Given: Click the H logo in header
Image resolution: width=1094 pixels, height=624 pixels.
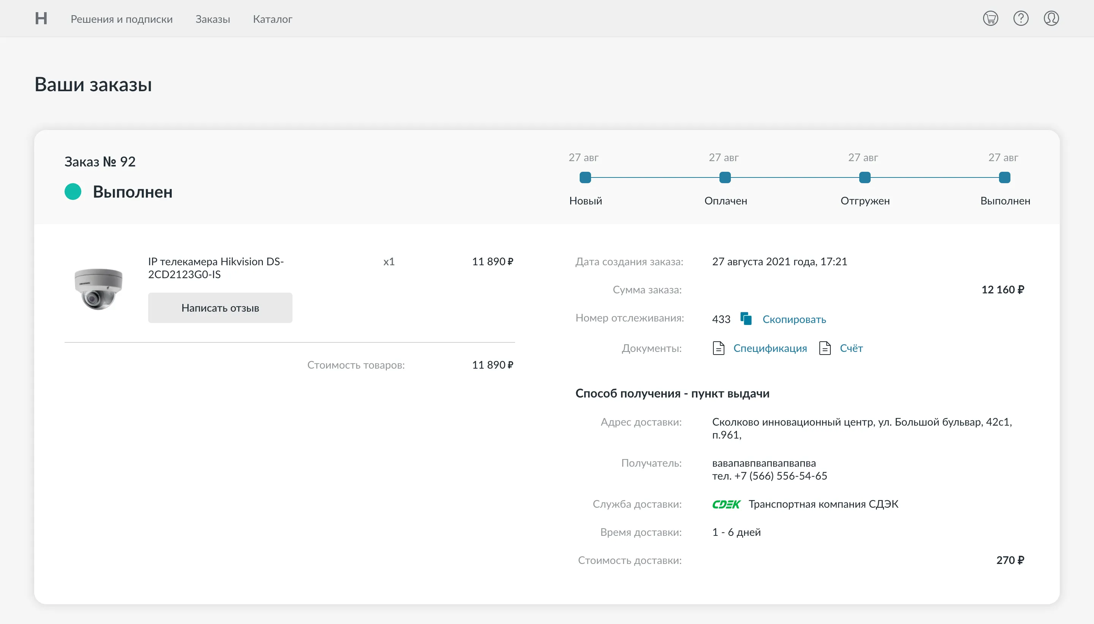Looking at the screenshot, I should pyautogui.click(x=41, y=18).
